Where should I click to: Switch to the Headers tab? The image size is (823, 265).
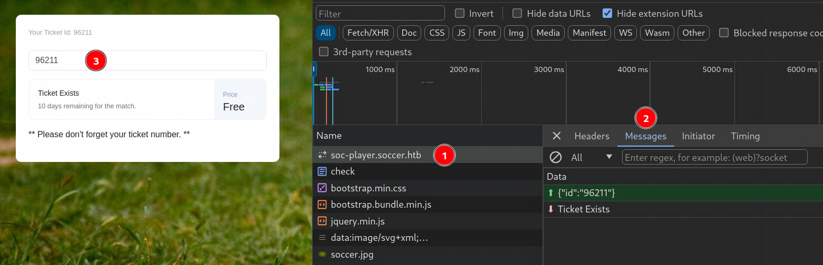tap(592, 136)
